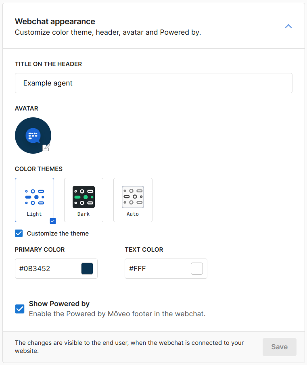Viewport: 307px width, 365px height.
Task: Click the Auto theme label text
Action: click(x=133, y=214)
